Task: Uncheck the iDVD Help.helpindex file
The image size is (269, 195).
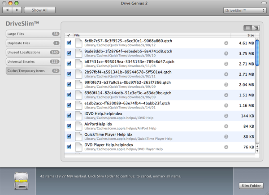Action: tap(69, 116)
